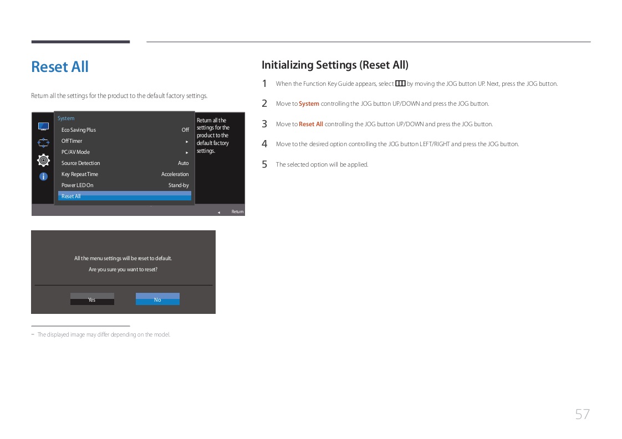Select Source Detection menu item
622x439 pixels.
(125, 163)
